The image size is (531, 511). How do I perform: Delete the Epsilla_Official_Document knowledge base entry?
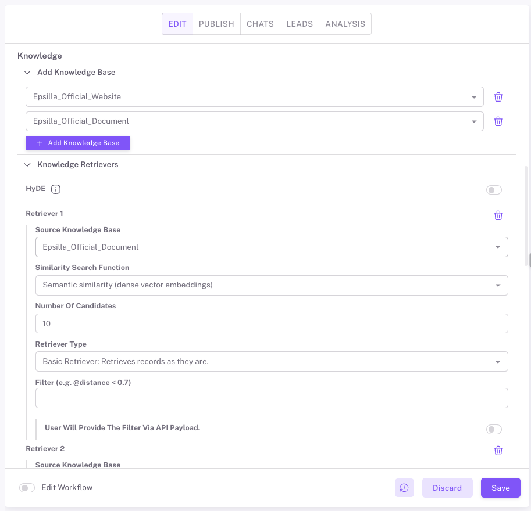pyautogui.click(x=498, y=121)
